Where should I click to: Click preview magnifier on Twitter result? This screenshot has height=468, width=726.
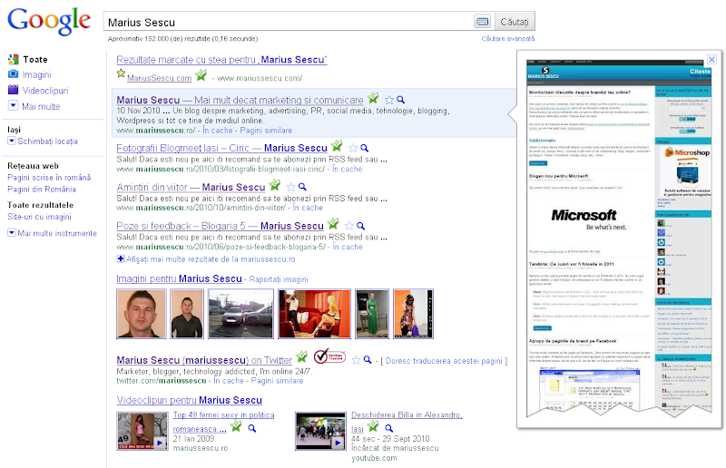point(368,360)
